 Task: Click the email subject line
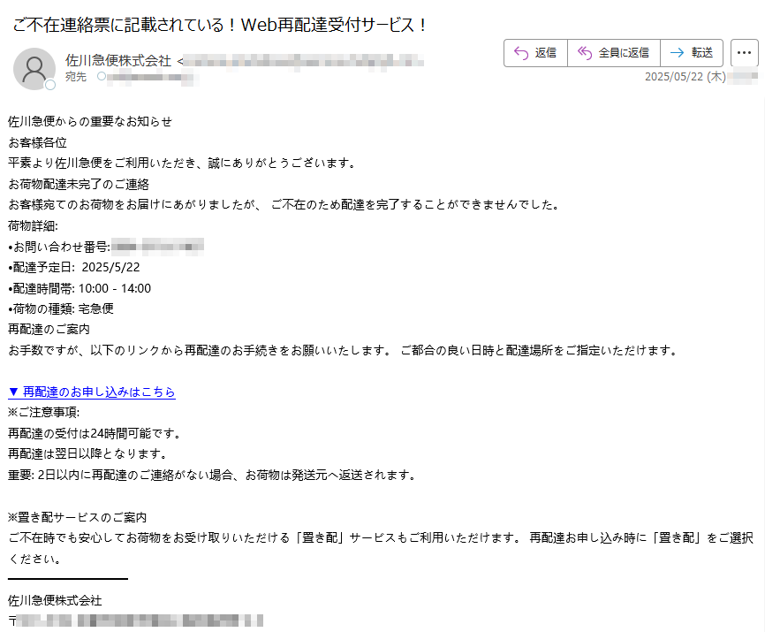coord(220,25)
